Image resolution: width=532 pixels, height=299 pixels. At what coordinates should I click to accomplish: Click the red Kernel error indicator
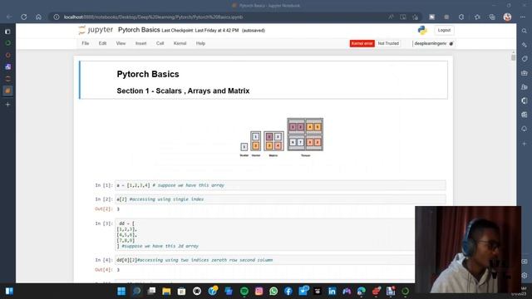[362, 43]
